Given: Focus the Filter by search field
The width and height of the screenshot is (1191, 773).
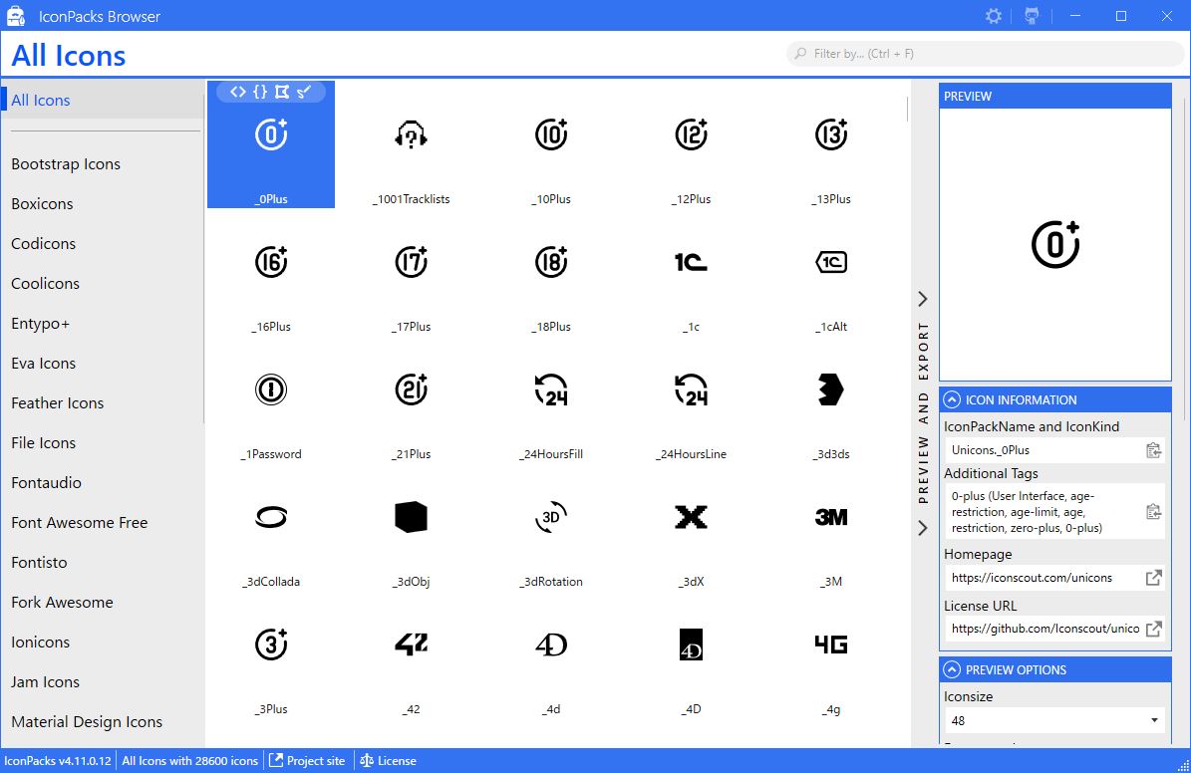Looking at the screenshot, I should tap(985, 54).
